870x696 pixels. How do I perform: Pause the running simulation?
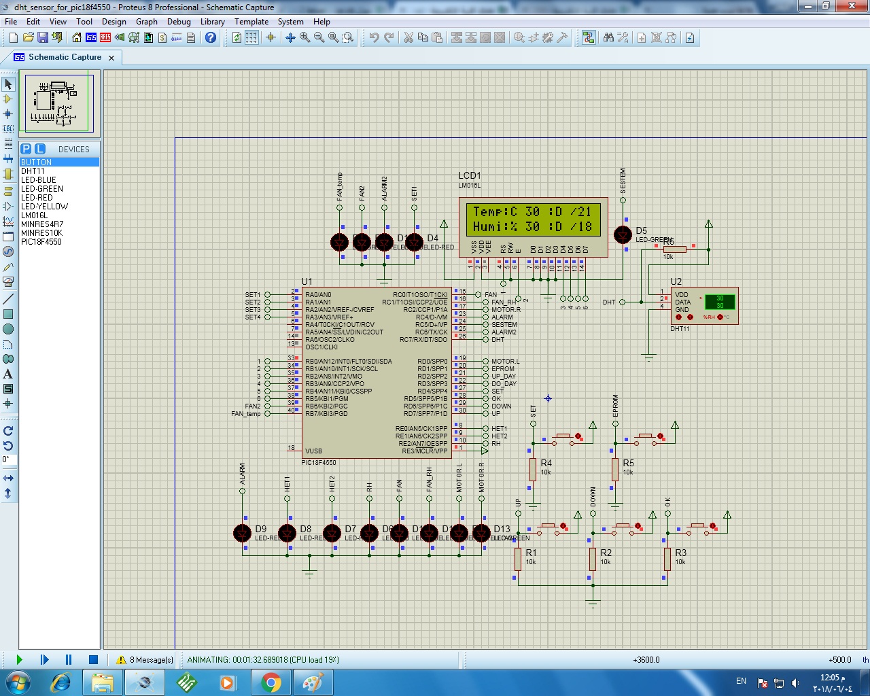coord(69,659)
